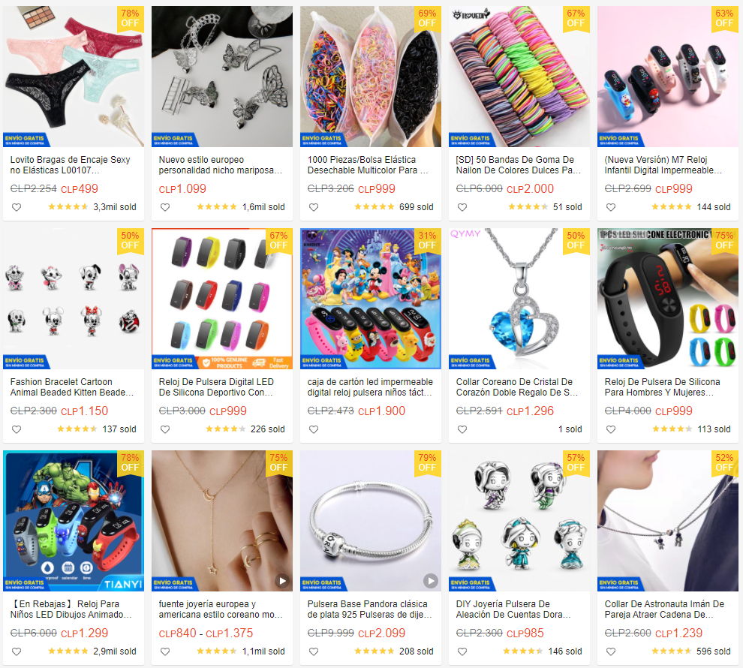
Task: Play video on moon star necklace image
Action: pyautogui.click(x=282, y=580)
